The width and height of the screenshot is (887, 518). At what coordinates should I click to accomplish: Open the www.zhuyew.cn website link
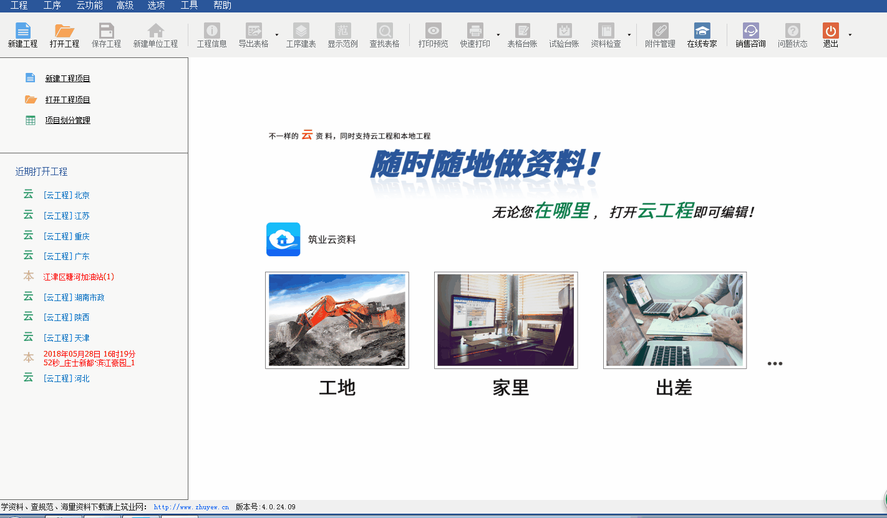pos(191,507)
